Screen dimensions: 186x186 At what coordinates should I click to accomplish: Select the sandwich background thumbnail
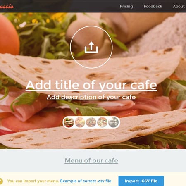pyautogui.click(x=69, y=122)
